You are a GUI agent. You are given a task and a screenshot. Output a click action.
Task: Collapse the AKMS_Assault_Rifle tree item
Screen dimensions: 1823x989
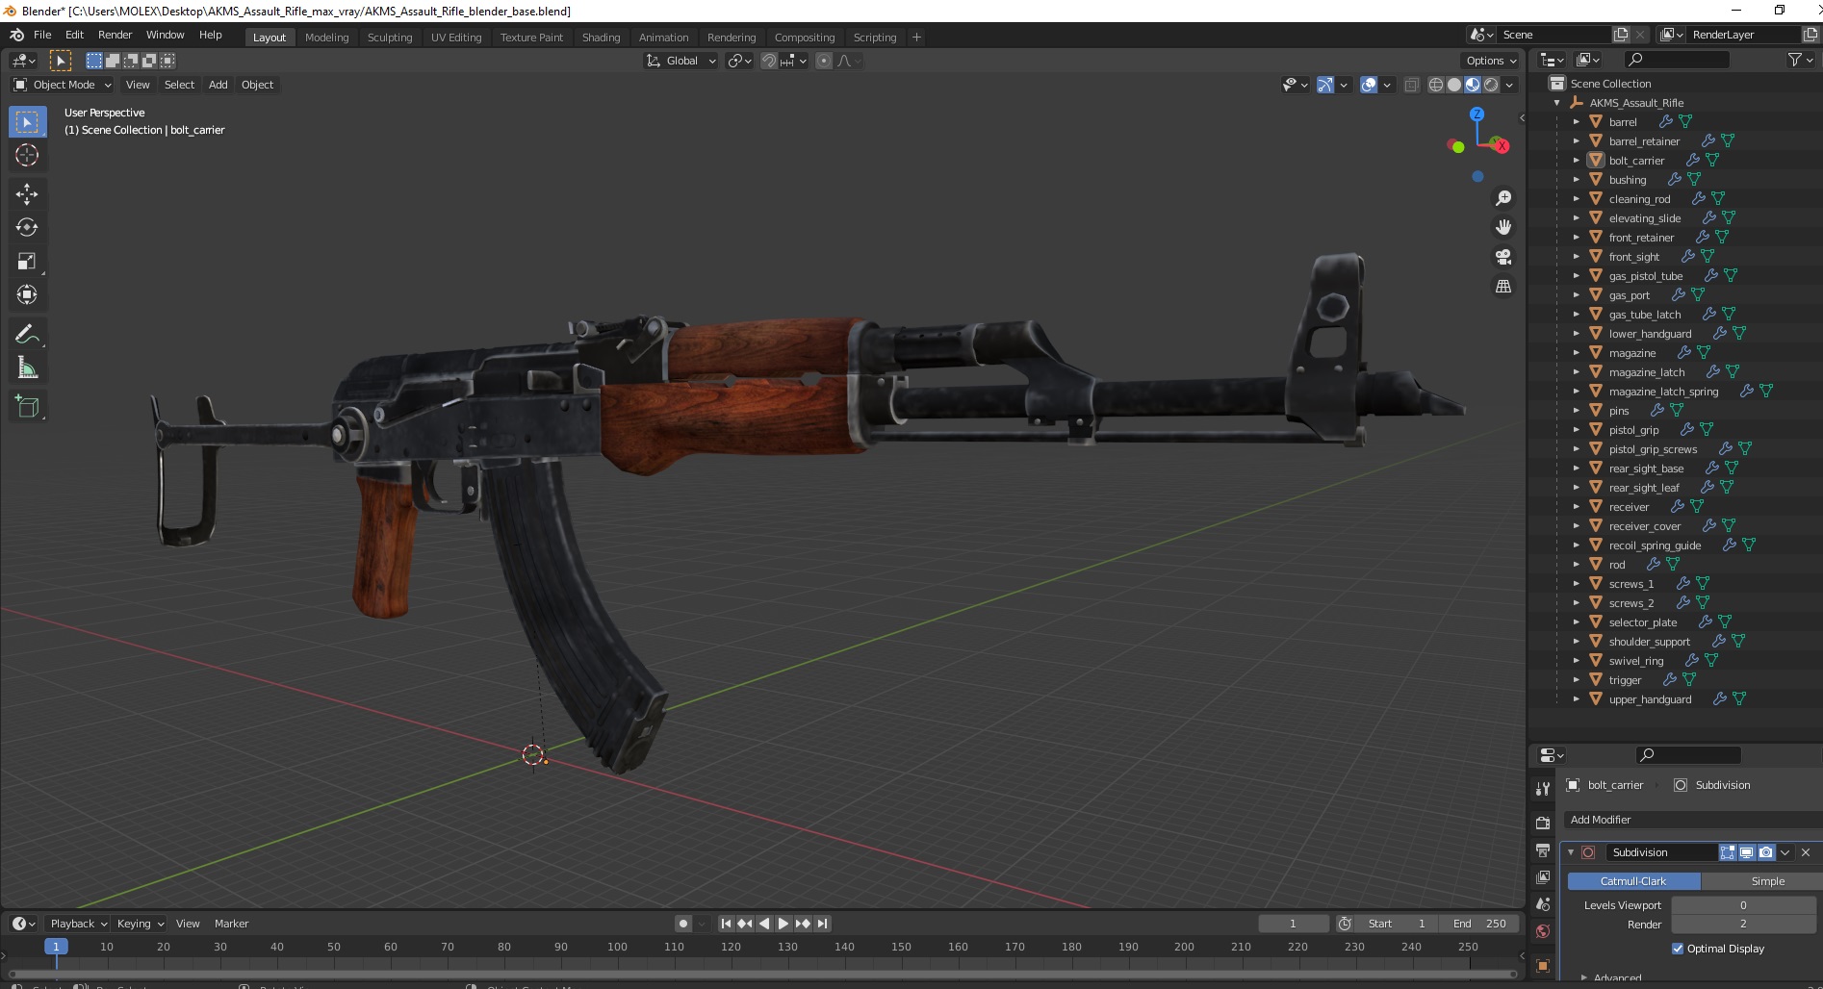pos(1556,103)
